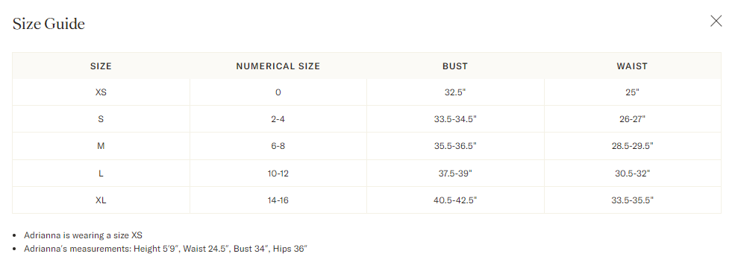Select the XL size cell

coord(101,200)
